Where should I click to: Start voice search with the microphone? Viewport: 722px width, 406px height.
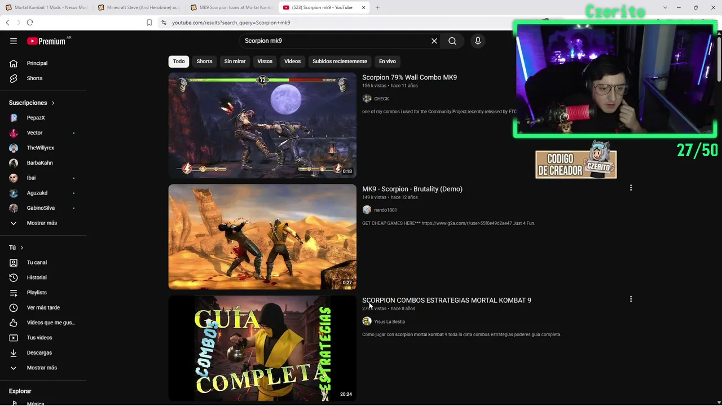478,41
